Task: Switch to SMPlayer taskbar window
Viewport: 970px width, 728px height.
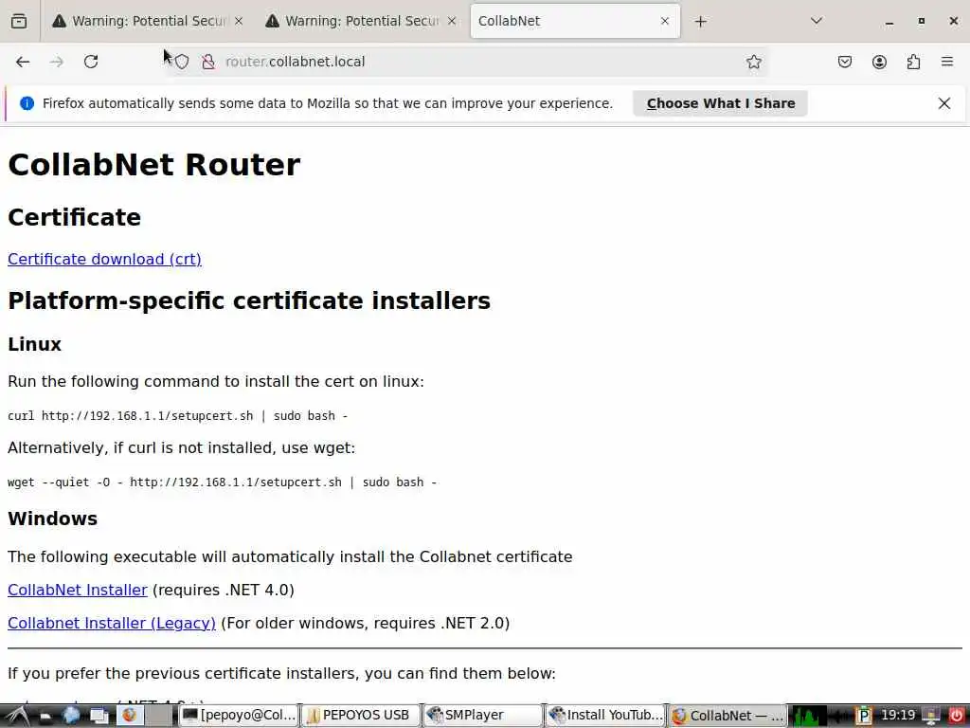Action: (x=482, y=716)
